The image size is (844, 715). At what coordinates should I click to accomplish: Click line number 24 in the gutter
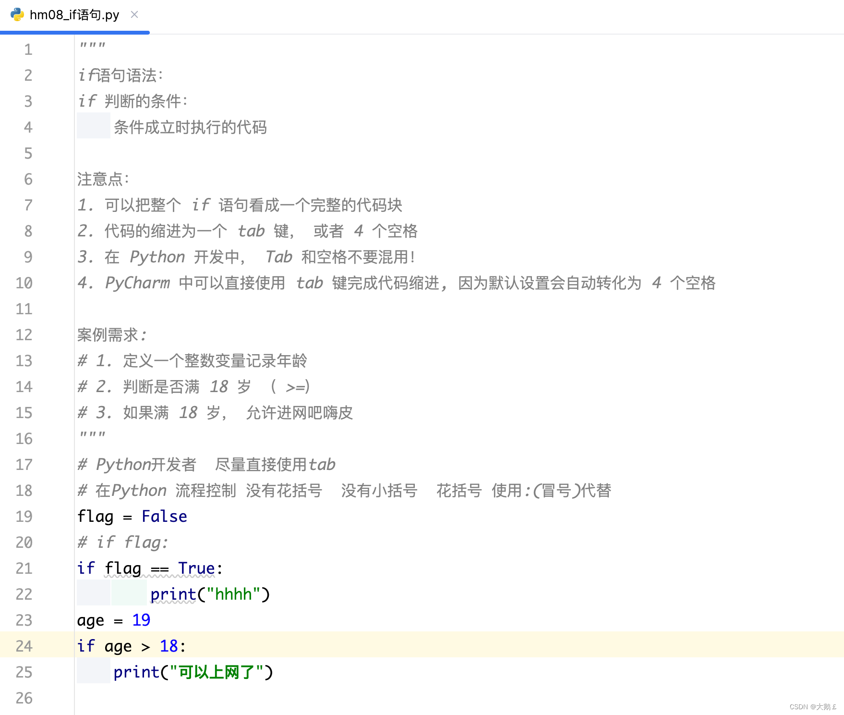pyautogui.click(x=23, y=646)
